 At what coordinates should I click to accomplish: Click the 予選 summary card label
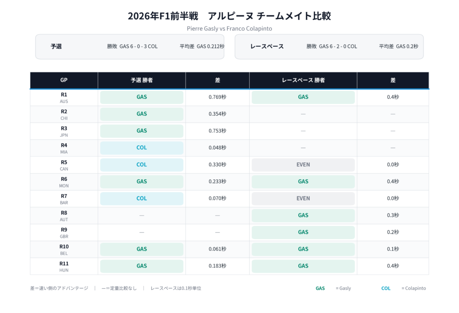point(56,46)
